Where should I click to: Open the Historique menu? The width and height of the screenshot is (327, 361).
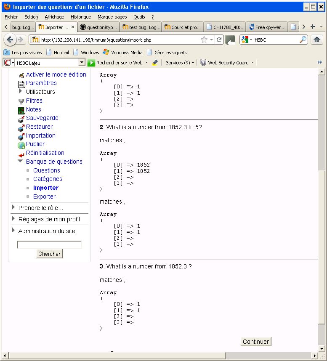pyautogui.click(x=81, y=17)
